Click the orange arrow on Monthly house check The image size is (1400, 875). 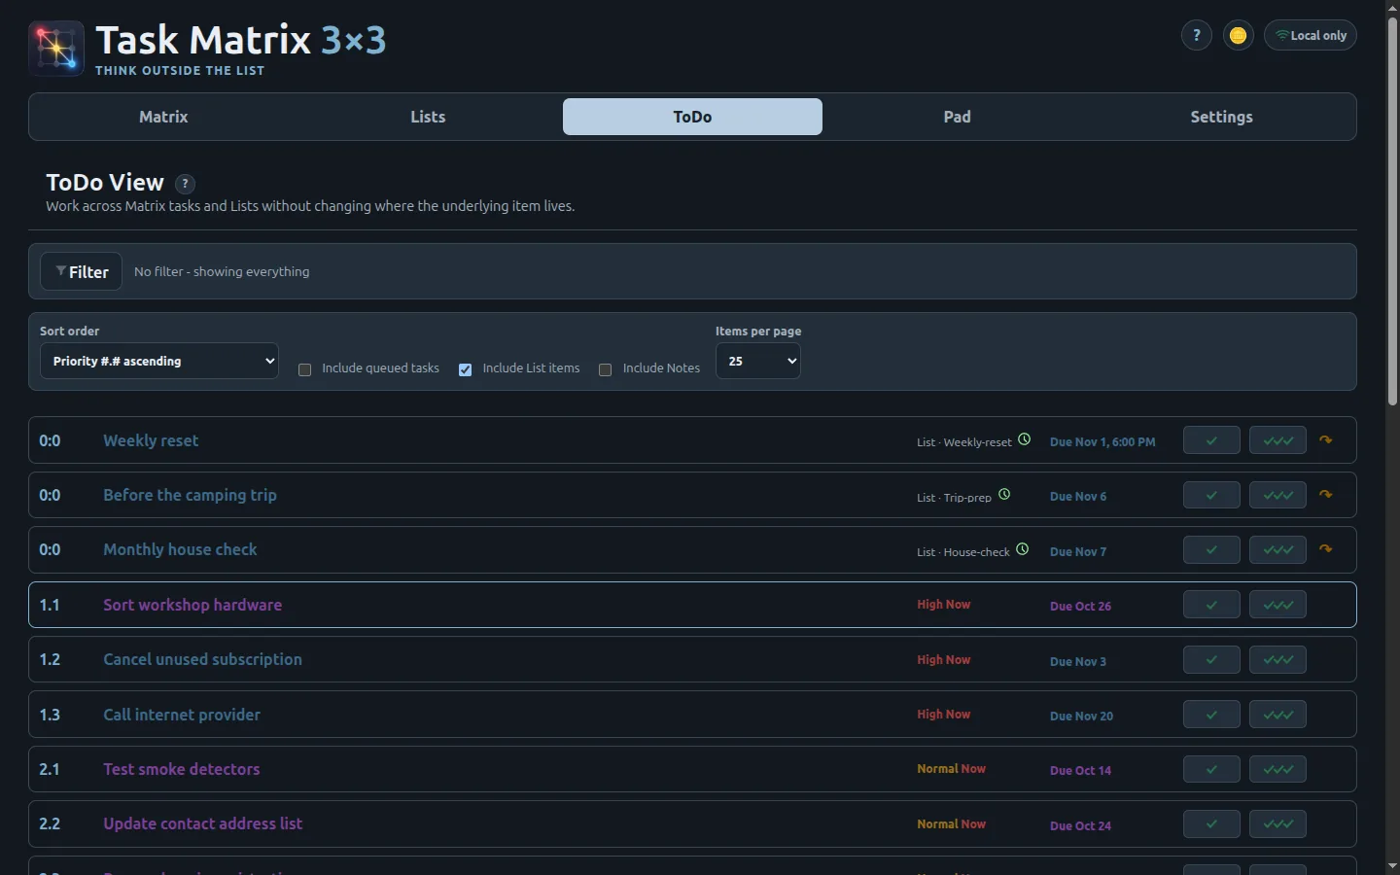pos(1325,548)
